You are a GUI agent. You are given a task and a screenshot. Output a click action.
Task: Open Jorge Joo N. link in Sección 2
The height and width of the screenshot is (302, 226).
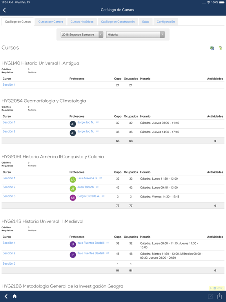[x=86, y=131]
